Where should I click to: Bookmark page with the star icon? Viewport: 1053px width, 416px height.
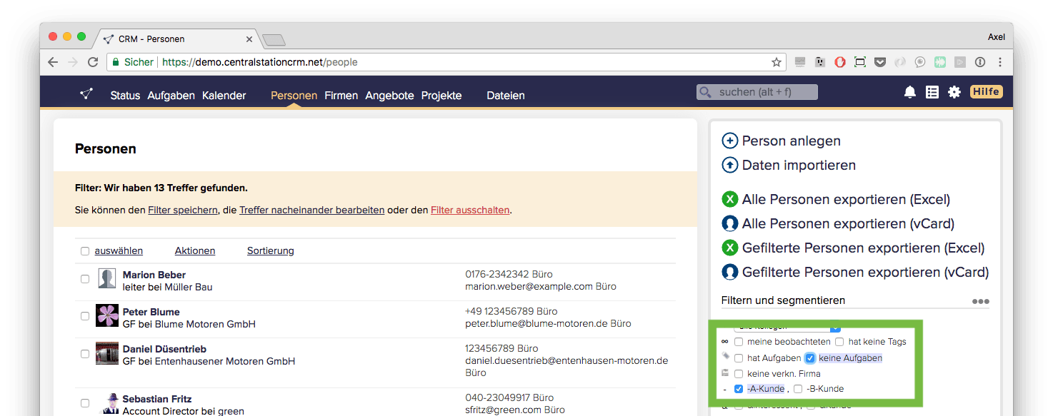click(776, 62)
